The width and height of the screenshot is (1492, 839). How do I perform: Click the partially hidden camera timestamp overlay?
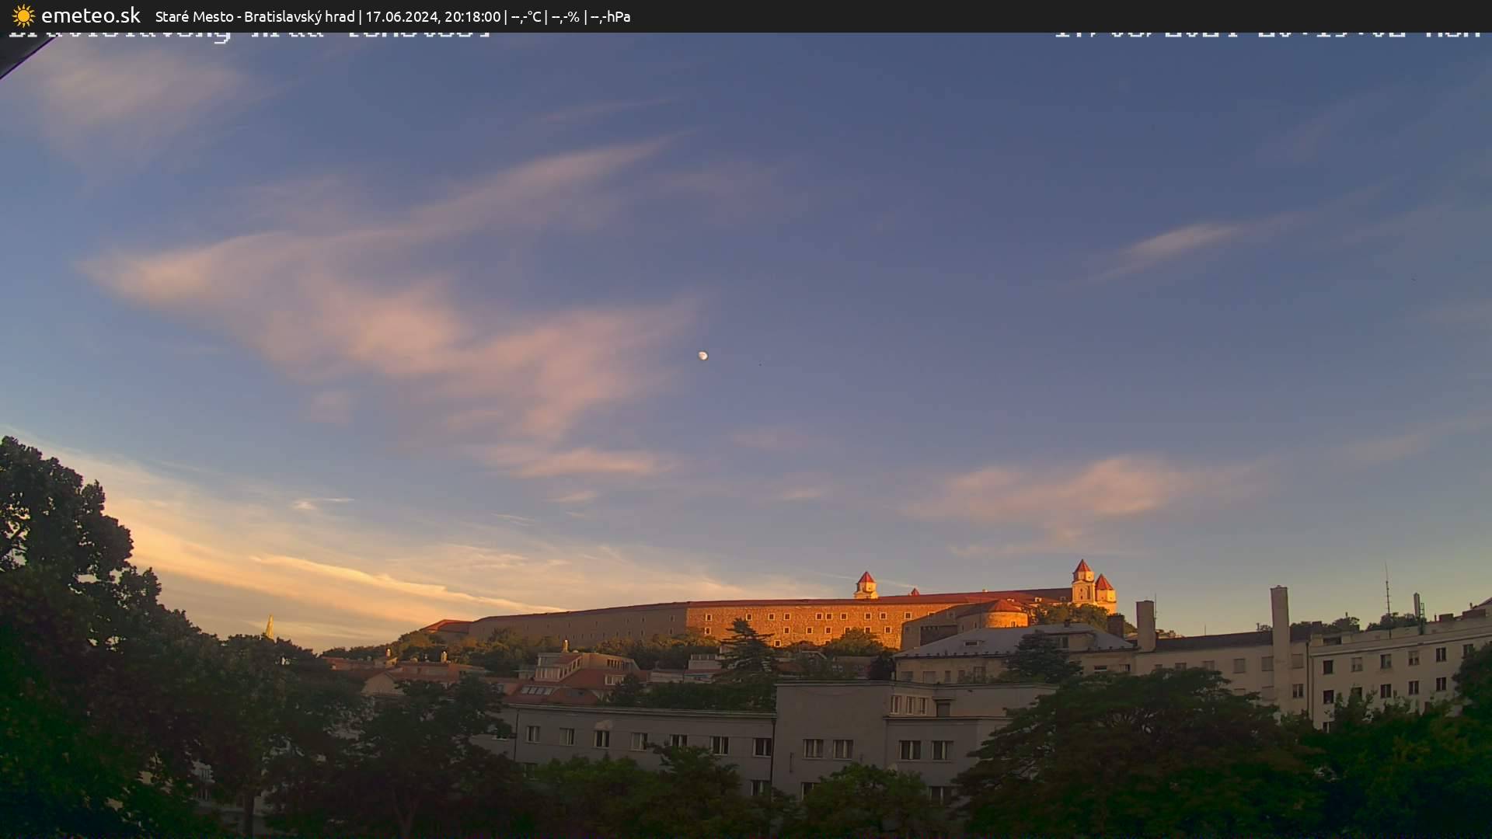coord(1267,35)
